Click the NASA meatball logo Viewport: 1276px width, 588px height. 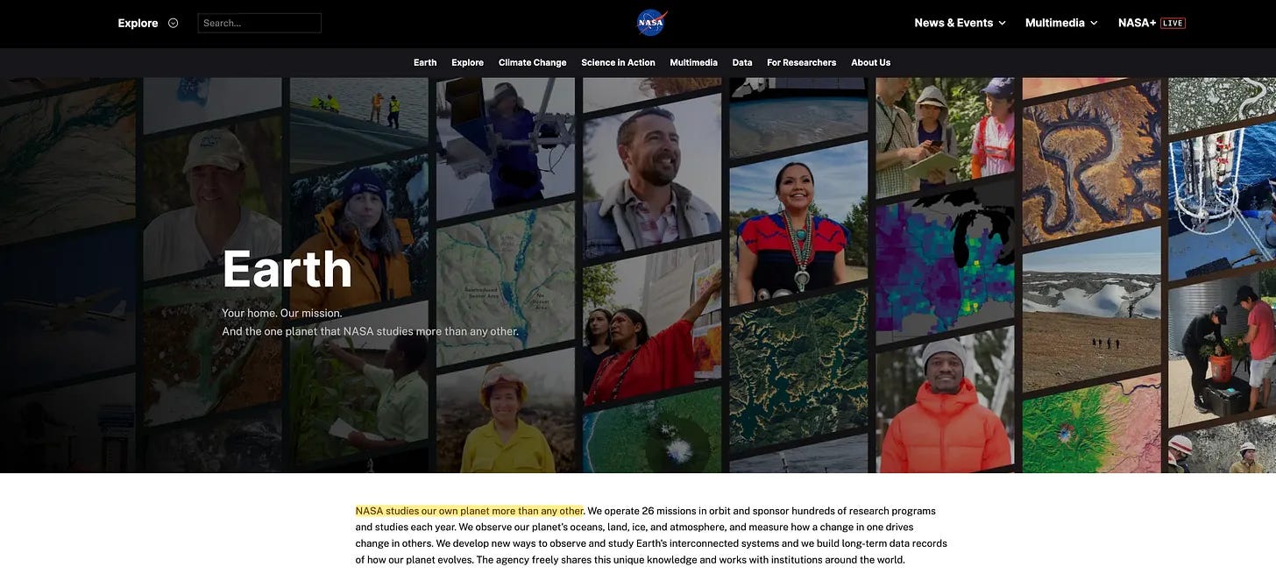[x=651, y=23]
